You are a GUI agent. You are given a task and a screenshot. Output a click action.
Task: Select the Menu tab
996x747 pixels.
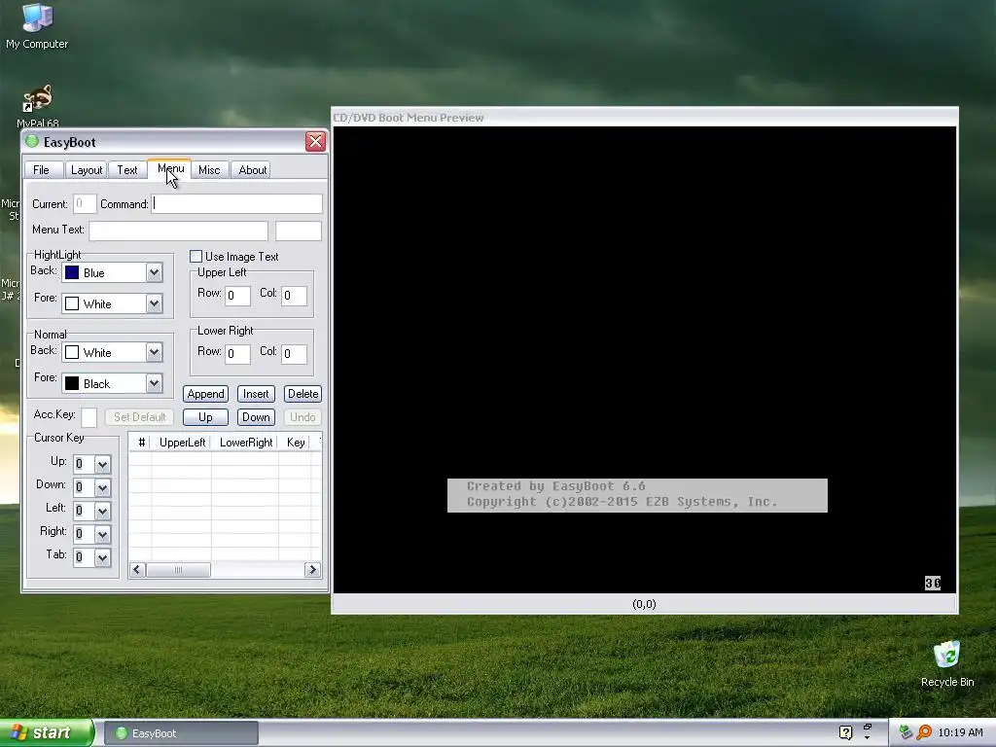[170, 169]
